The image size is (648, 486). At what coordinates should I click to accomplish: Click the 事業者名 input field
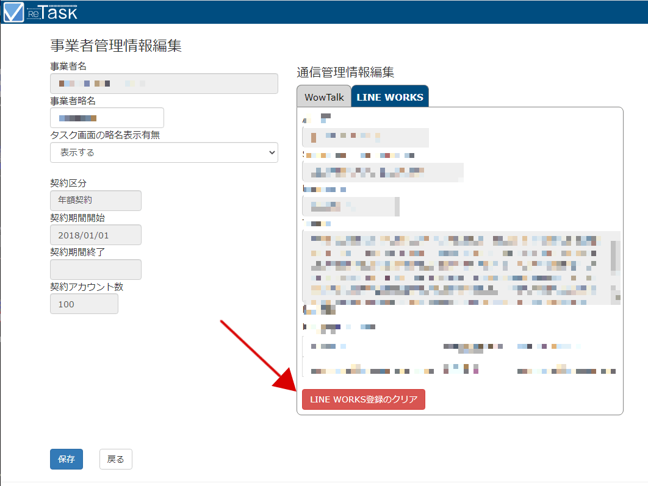coord(164,84)
